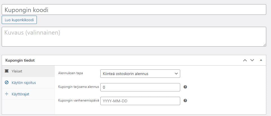The width and height of the screenshot is (271, 116).
Task: Click the ticket icon beside Yleiset
Action: click(x=7, y=71)
